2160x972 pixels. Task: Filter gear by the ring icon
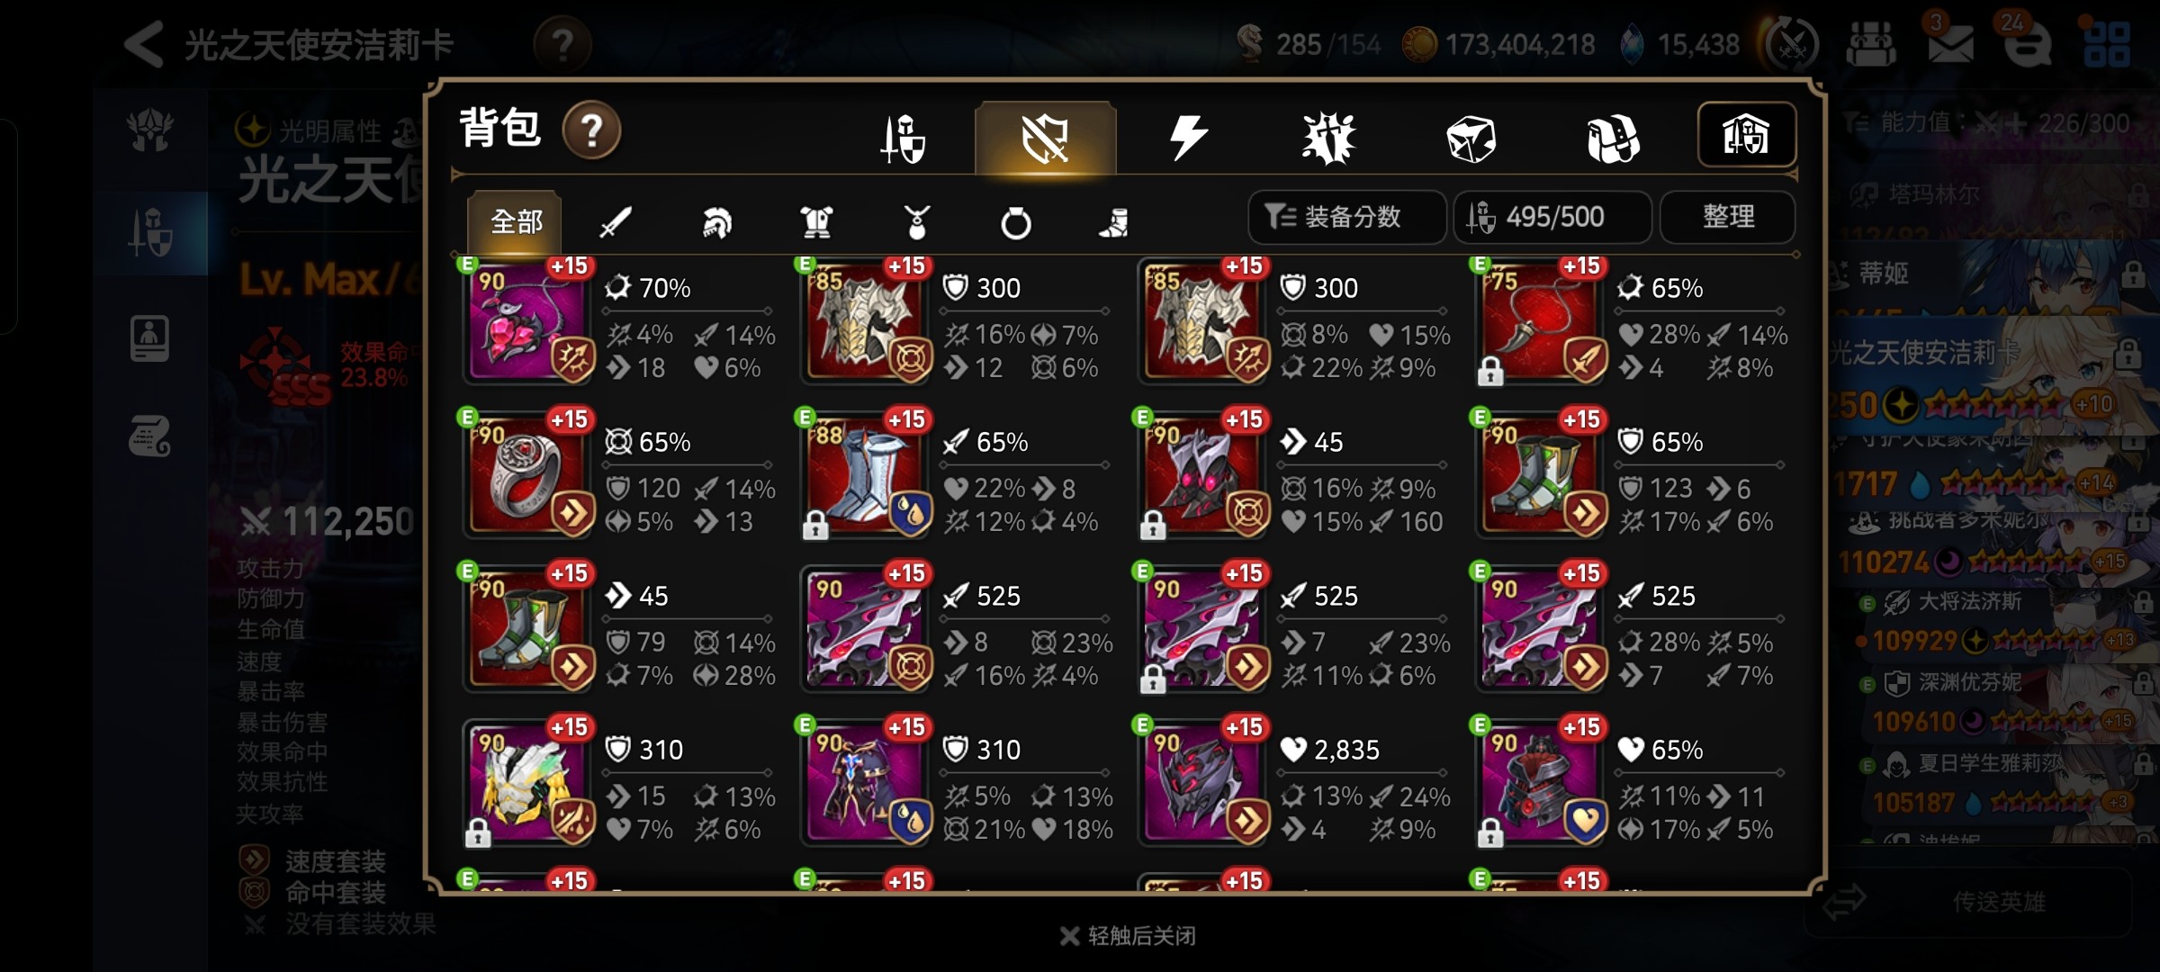click(1015, 221)
